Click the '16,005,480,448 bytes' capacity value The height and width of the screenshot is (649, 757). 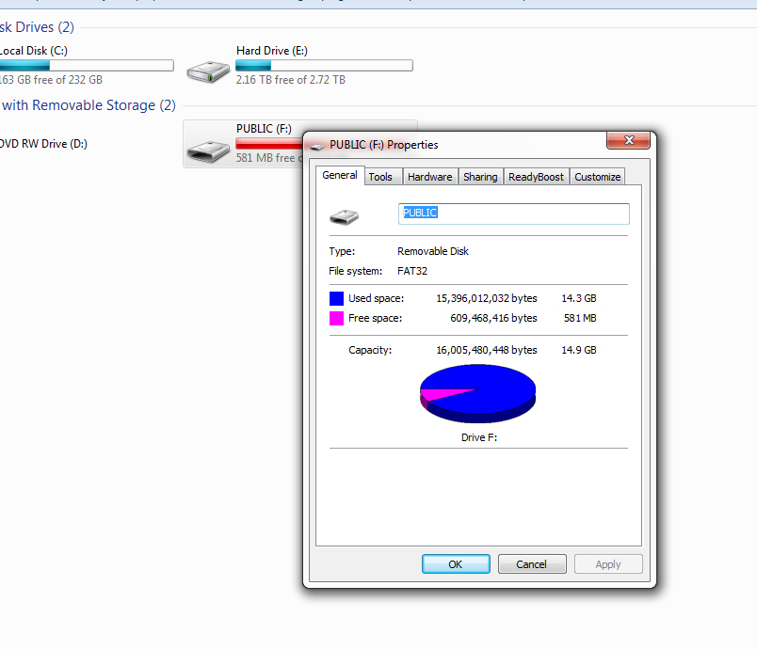487,350
